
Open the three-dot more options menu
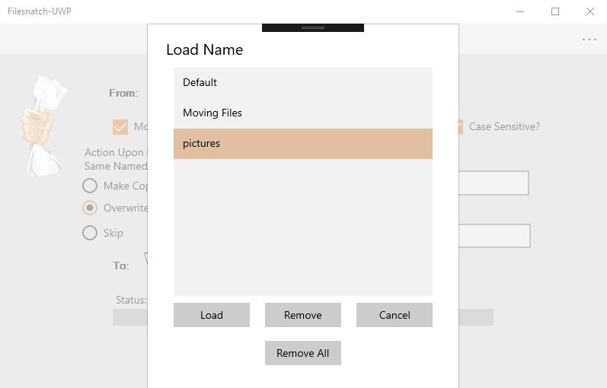tap(589, 40)
